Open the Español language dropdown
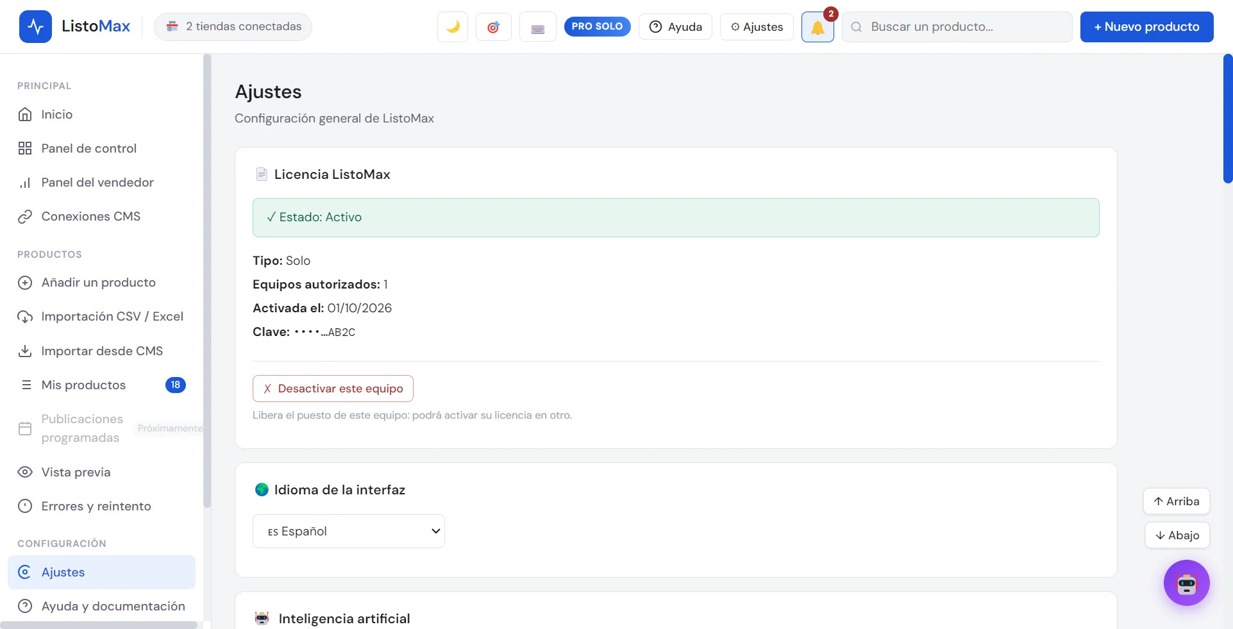Screen dimensions: 1233x629 (x=348, y=531)
